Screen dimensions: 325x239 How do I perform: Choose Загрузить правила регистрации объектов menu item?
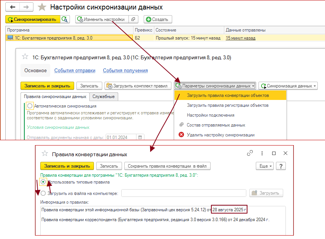[230, 105]
